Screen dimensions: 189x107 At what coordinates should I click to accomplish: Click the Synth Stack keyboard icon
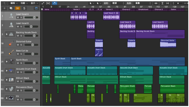(x=11, y=62)
